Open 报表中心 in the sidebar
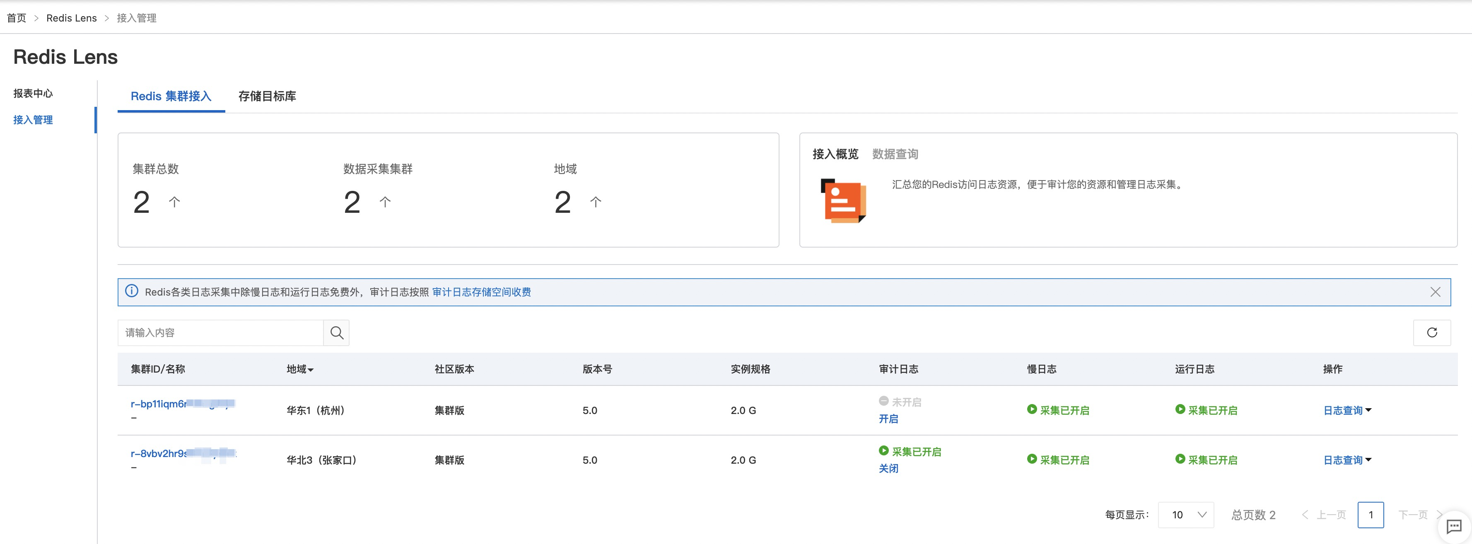Screen dimensions: 1472x544 click(x=33, y=93)
